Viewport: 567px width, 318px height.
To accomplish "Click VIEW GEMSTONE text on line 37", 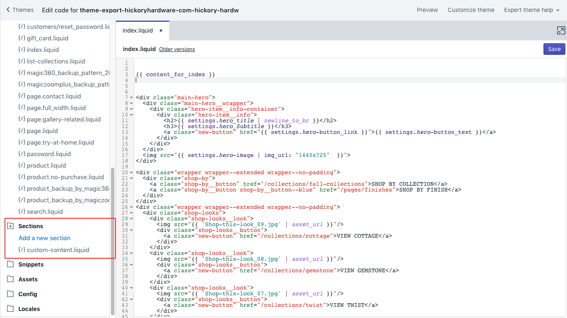I will [x=363, y=271].
